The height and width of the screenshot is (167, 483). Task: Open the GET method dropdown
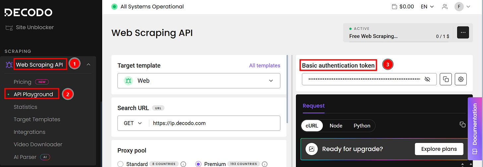133,123
